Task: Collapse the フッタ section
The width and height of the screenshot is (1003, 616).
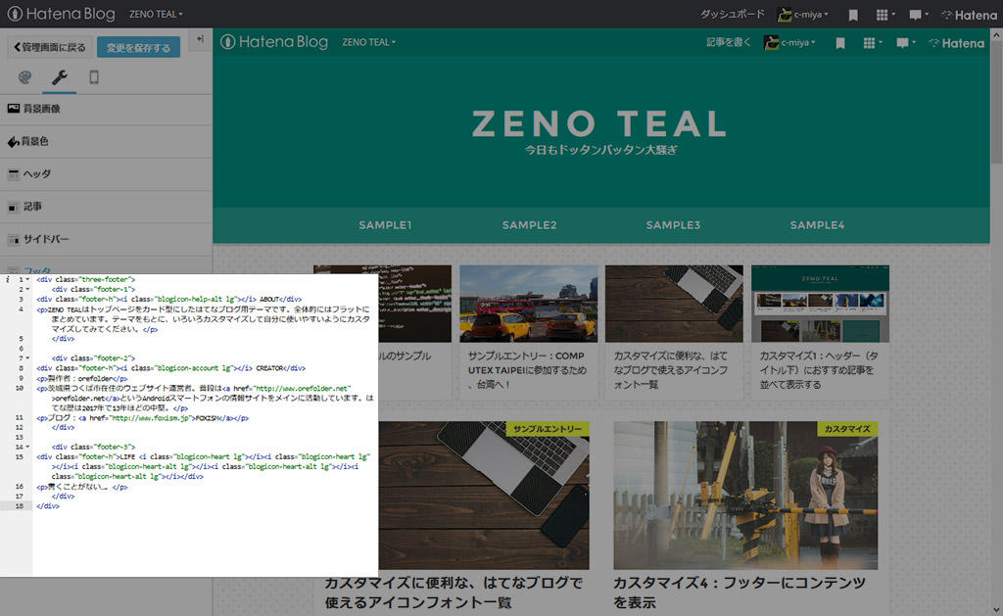Action: point(106,265)
